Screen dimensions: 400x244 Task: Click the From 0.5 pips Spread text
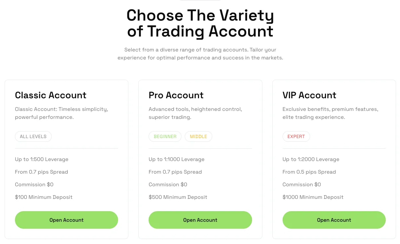point(309,172)
